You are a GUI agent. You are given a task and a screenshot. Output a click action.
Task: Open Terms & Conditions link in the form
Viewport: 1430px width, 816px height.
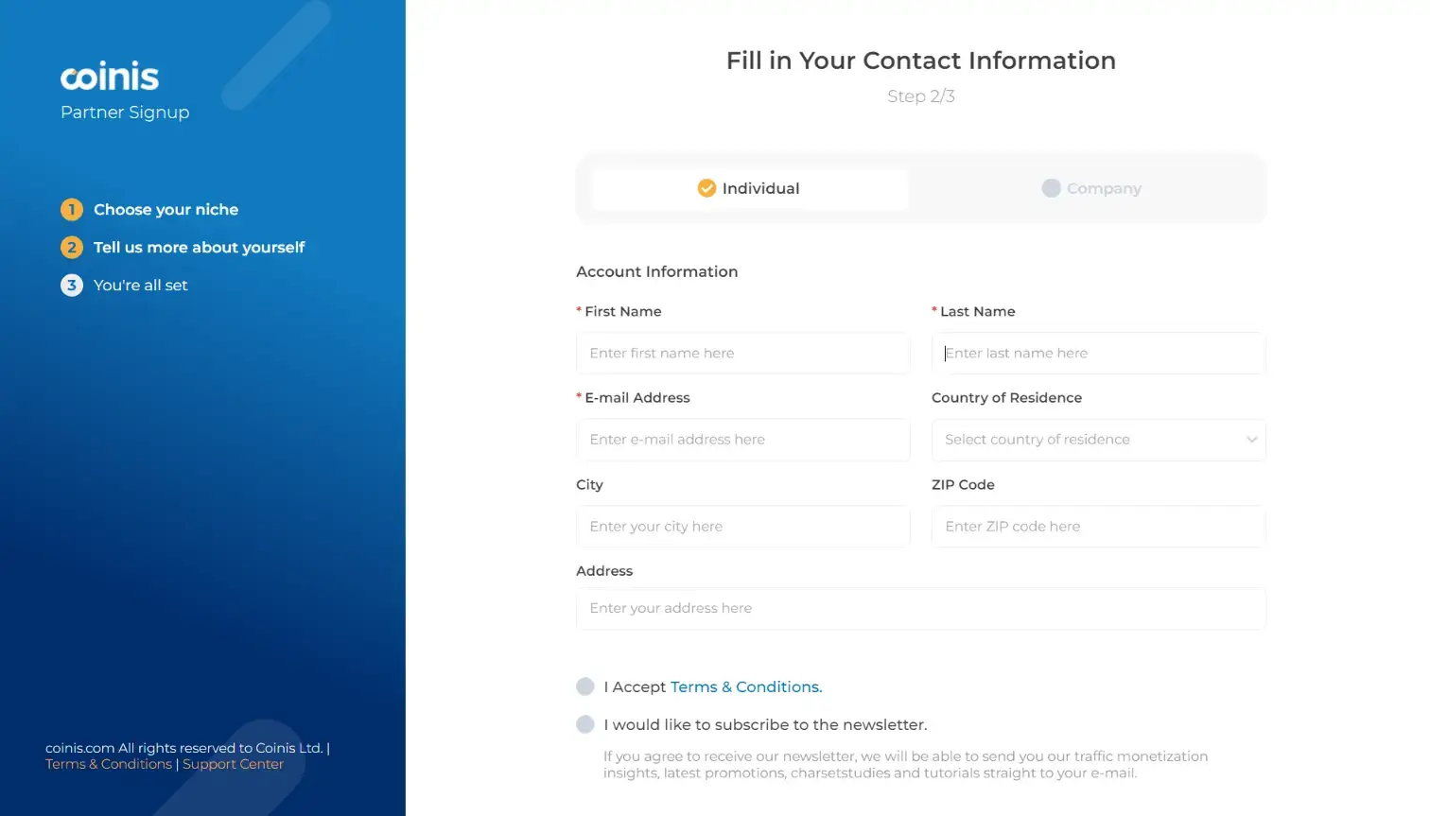coord(745,686)
